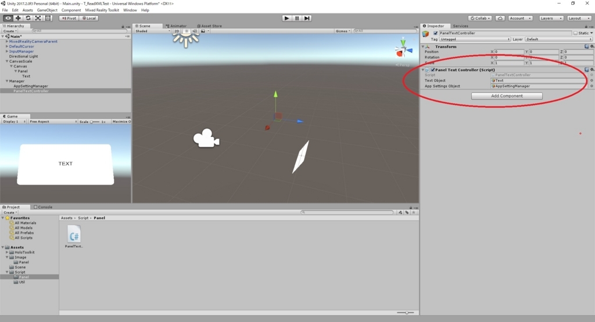Open the Gizmos dropdown

pyautogui.click(x=343, y=31)
